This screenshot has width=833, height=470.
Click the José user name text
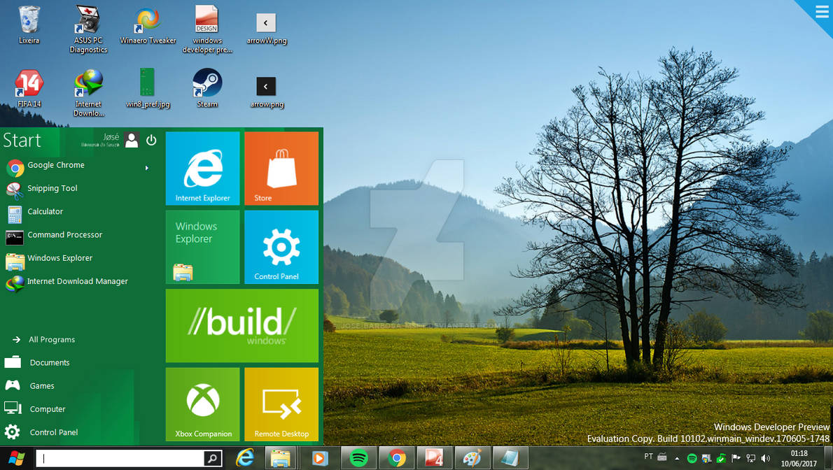pyautogui.click(x=111, y=137)
